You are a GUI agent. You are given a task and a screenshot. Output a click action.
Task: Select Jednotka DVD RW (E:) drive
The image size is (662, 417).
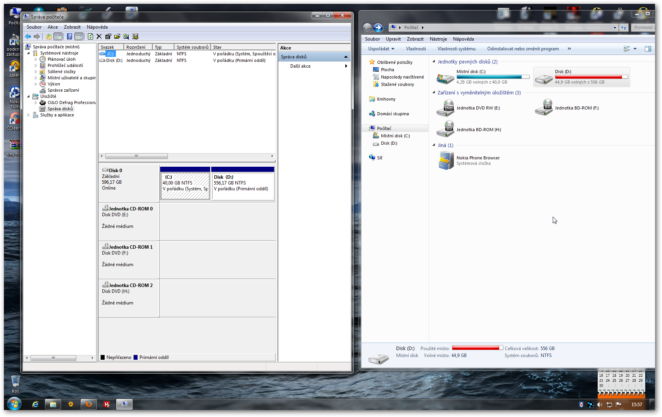click(x=469, y=108)
